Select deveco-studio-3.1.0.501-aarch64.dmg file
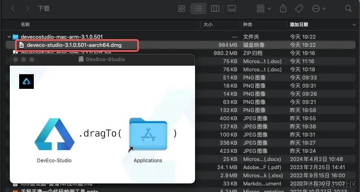Viewport: 360px width, 192px height. pos(74,45)
